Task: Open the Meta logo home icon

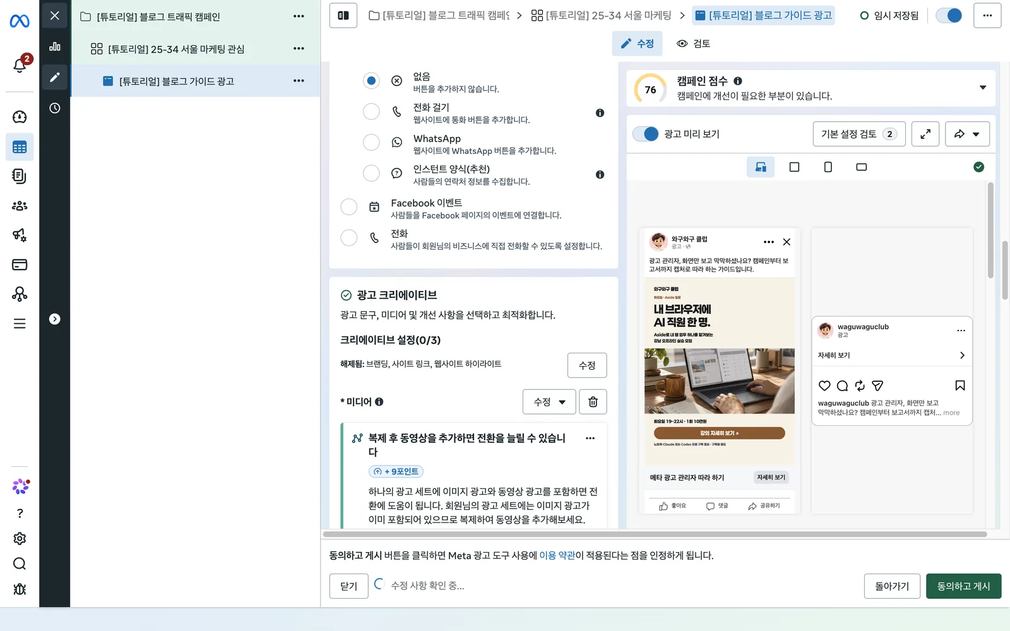Action: (20, 21)
